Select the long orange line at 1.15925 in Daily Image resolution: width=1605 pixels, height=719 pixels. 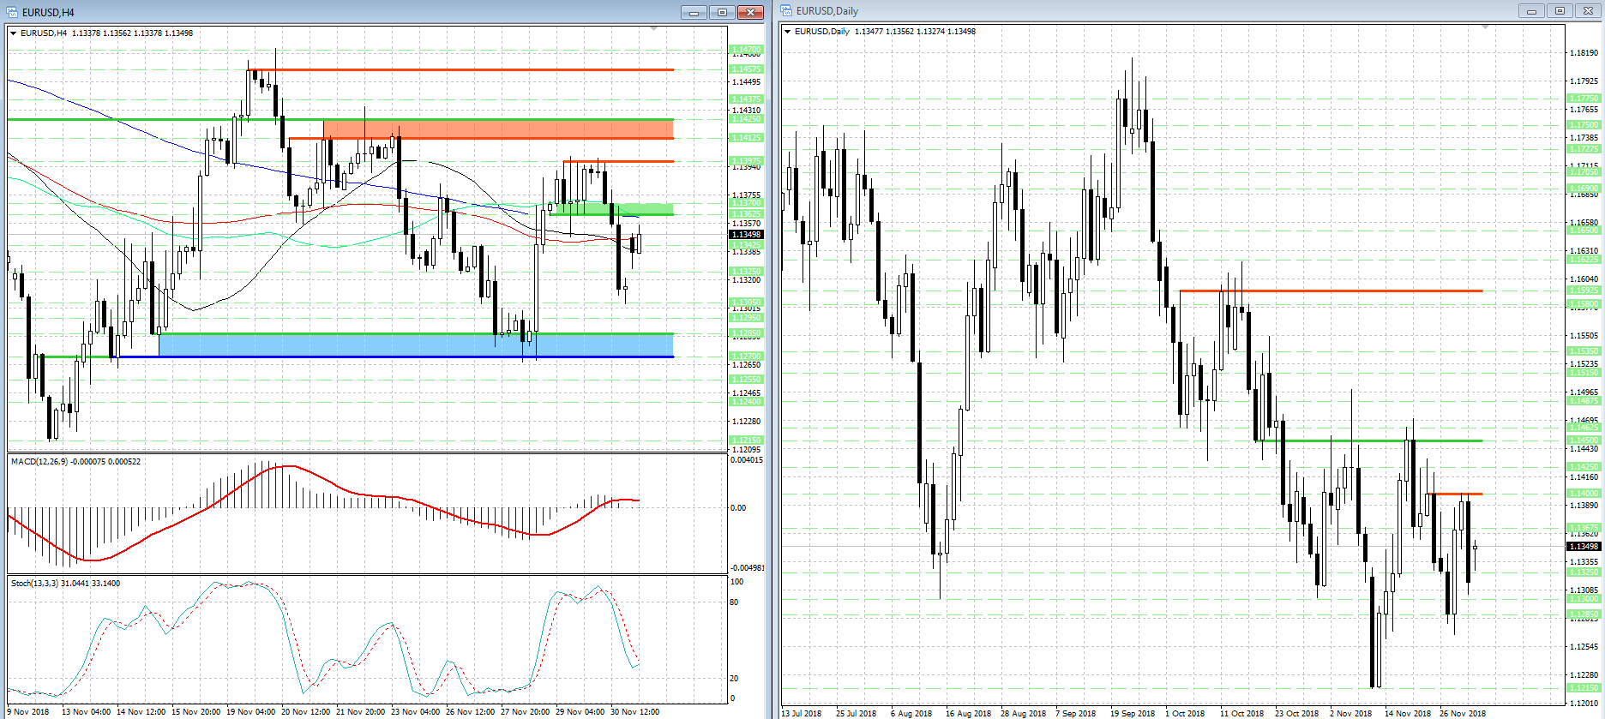1331,291
